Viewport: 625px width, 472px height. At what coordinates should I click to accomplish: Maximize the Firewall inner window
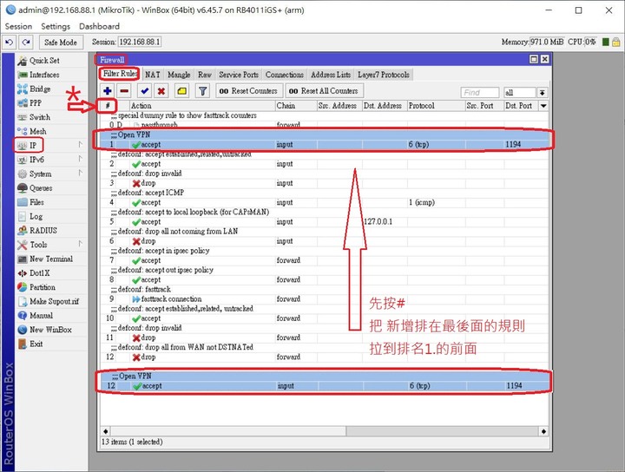(x=534, y=59)
